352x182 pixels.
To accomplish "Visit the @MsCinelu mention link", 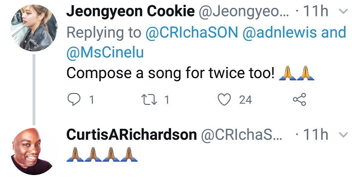I will click(105, 53).
